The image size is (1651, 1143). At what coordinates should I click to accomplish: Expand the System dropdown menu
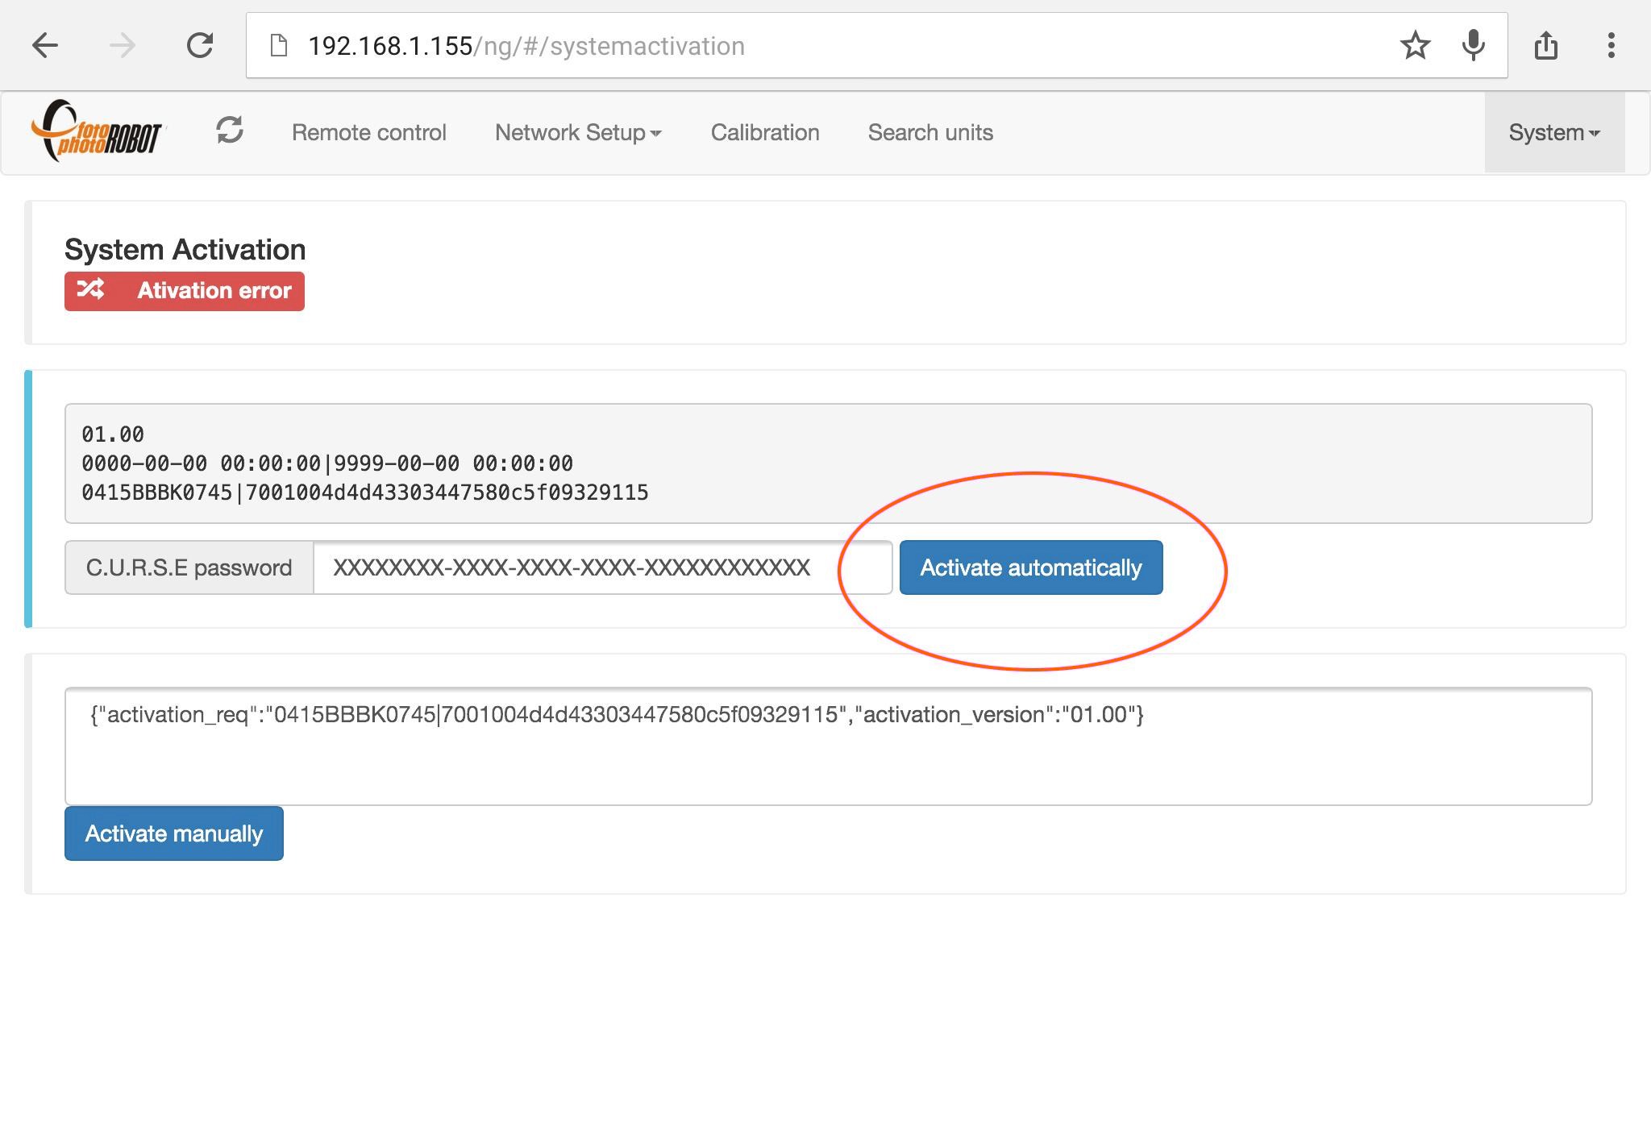tap(1554, 132)
